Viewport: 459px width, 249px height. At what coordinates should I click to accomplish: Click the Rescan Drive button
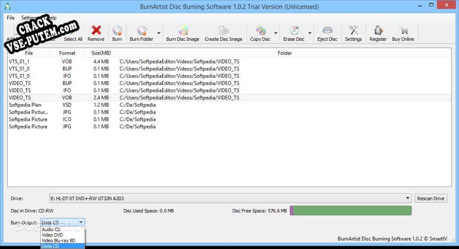431,198
